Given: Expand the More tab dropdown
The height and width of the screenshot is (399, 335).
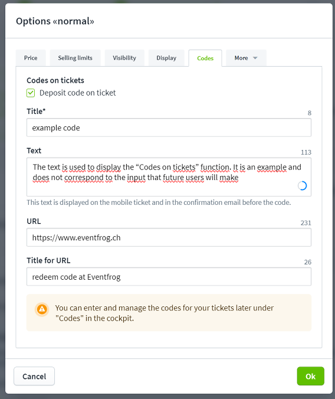Looking at the screenshot, I should (x=246, y=58).
